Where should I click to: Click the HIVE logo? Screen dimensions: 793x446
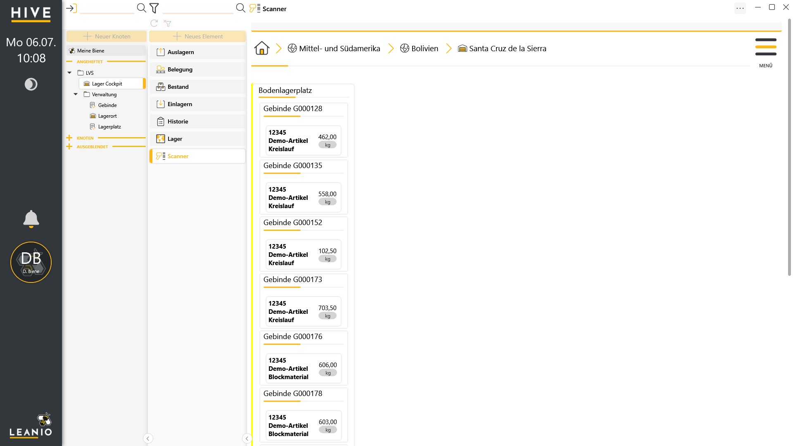pyautogui.click(x=31, y=14)
